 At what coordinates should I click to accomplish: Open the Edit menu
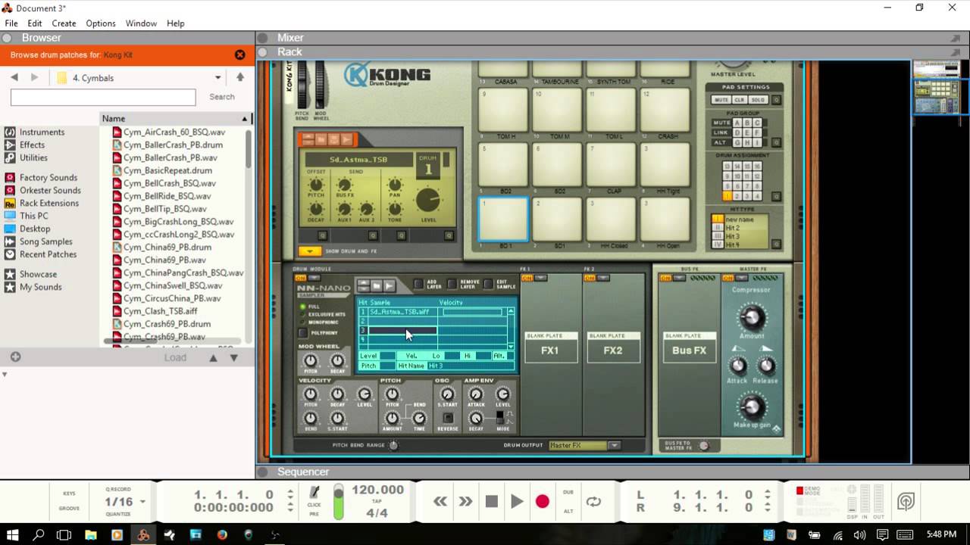(35, 23)
